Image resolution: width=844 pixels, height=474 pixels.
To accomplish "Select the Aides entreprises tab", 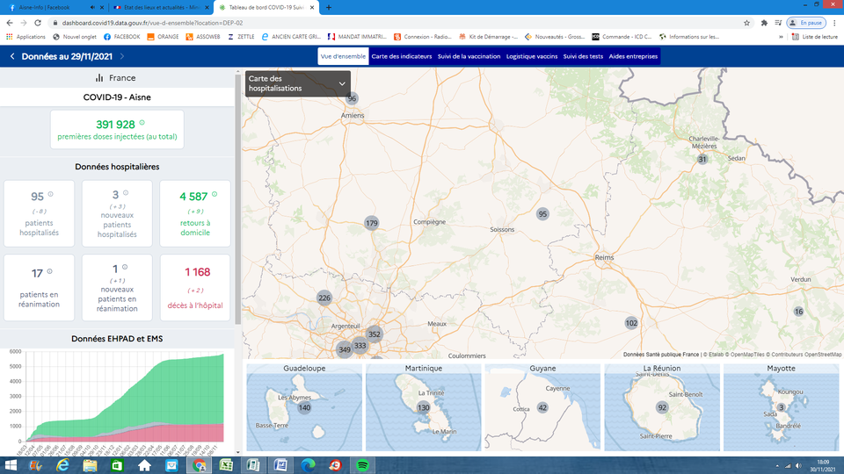I will (628, 56).
